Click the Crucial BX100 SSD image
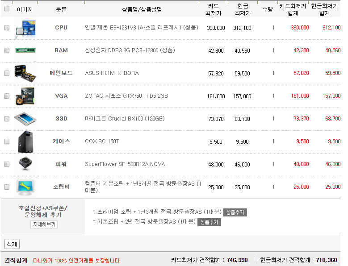The height and width of the screenshot is (266, 348). click(x=25, y=119)
